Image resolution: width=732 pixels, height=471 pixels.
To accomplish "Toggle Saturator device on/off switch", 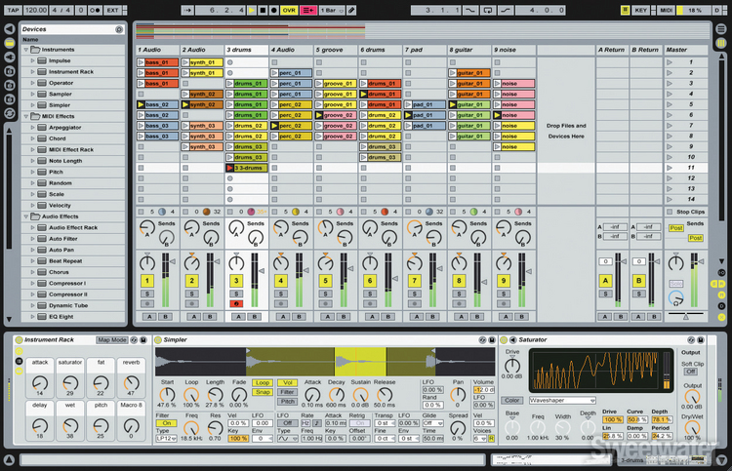I will click(505, 340).
